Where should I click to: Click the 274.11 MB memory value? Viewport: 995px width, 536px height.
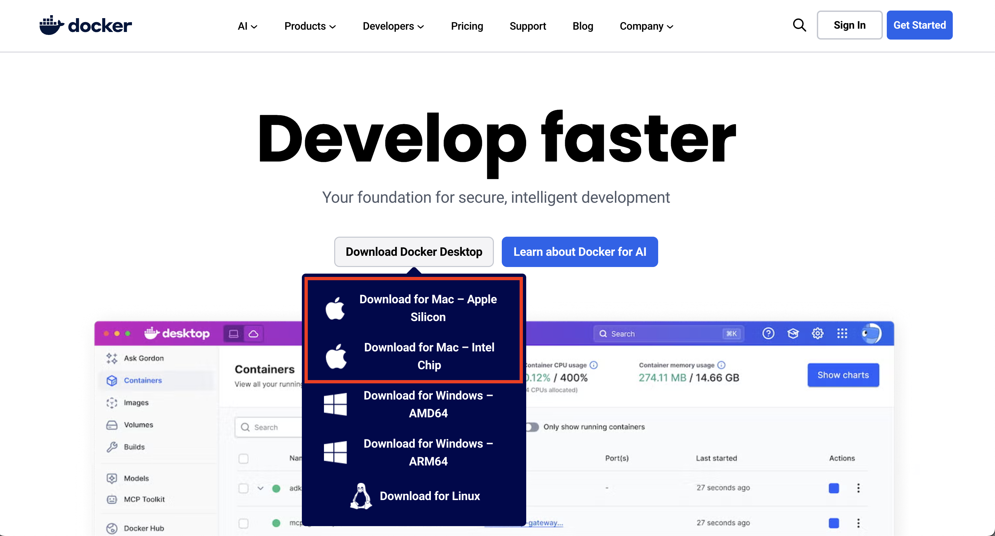point(662,378)
